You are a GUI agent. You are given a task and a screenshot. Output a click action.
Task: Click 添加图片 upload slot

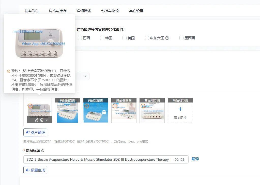click(180, 110)
